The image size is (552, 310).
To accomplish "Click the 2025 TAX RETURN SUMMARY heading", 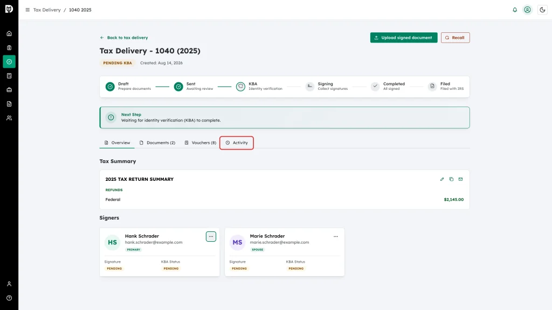I will 140,179.
